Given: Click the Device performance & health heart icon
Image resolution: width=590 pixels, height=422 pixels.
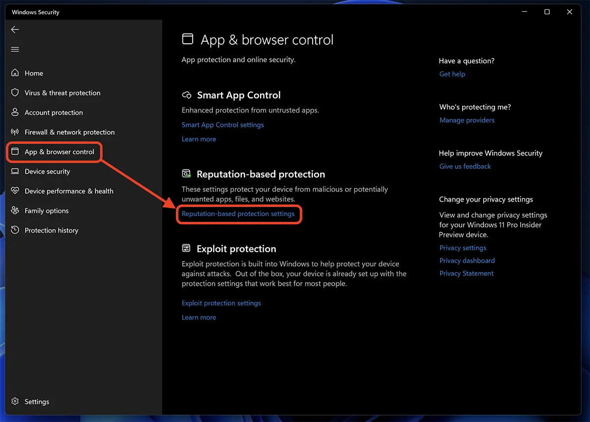Looking at the screenshot, I should [15, 191].
